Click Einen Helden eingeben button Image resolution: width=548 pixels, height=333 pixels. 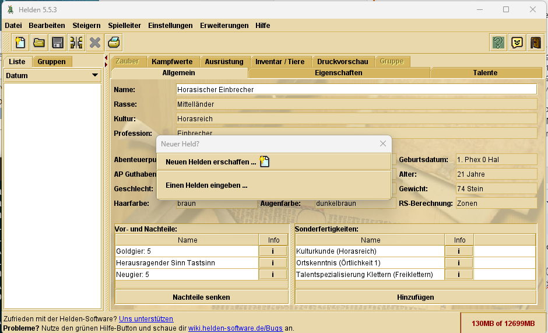[273, 185]
